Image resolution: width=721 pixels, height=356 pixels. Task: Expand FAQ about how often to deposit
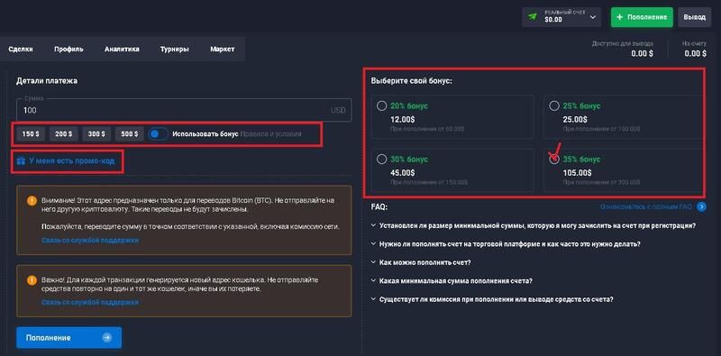[x=506, y=244]
